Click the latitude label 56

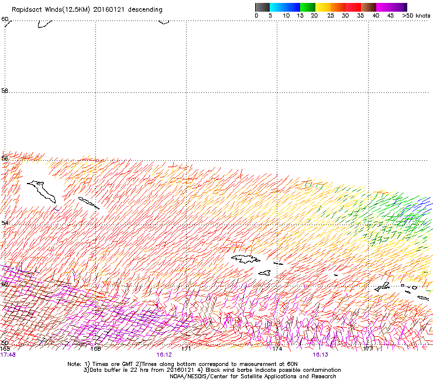point(5,158)
